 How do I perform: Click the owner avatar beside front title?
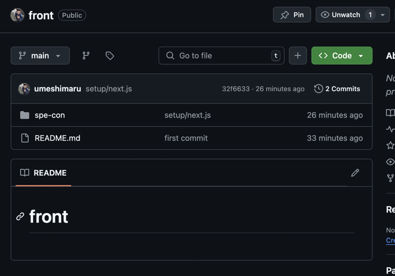17,15
